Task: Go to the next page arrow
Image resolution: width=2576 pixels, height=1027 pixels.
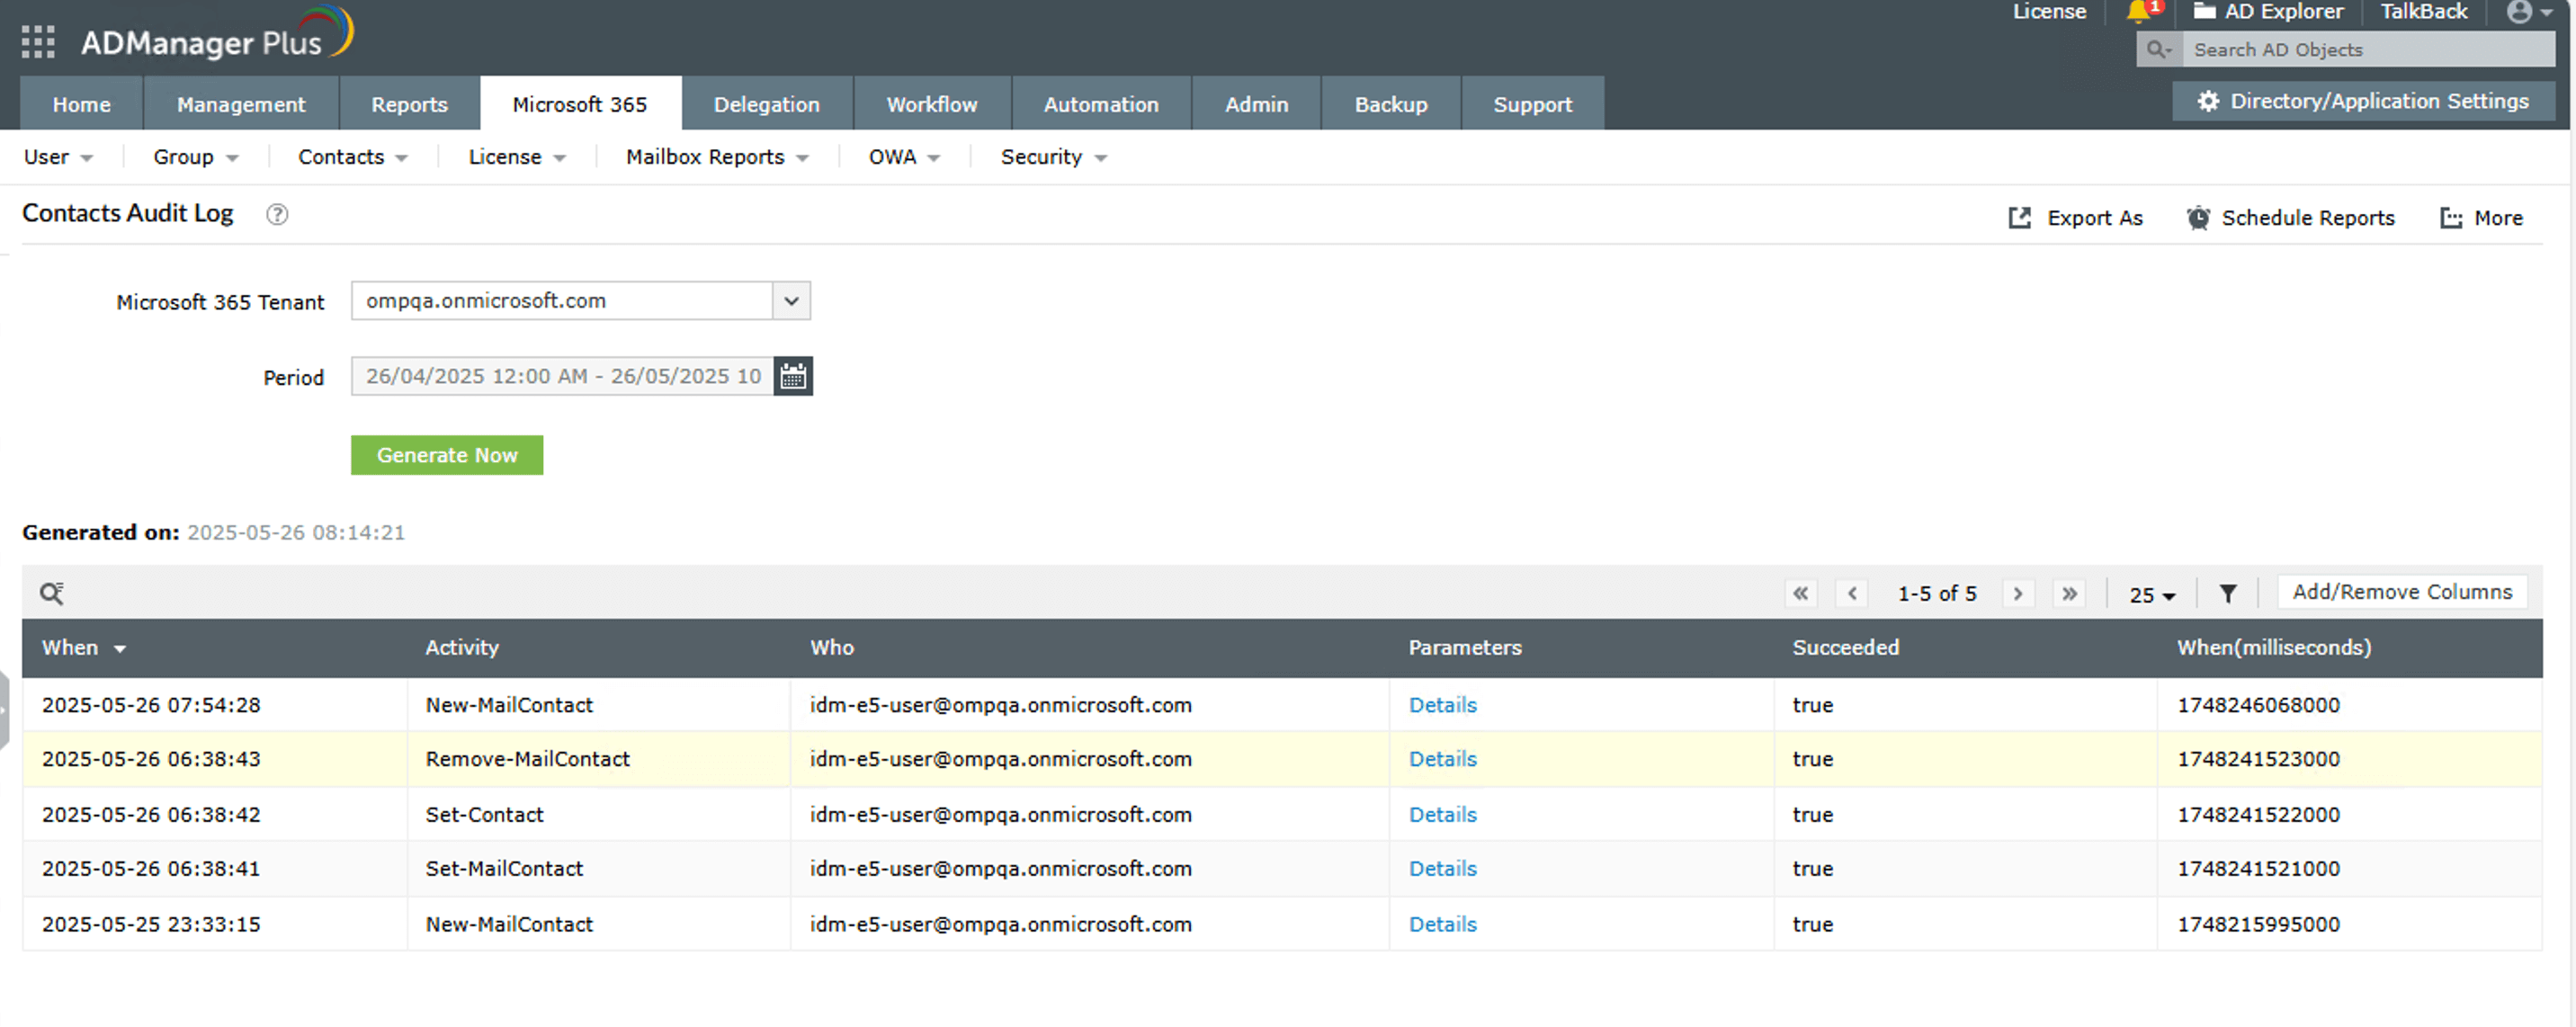Action: 2017,594
